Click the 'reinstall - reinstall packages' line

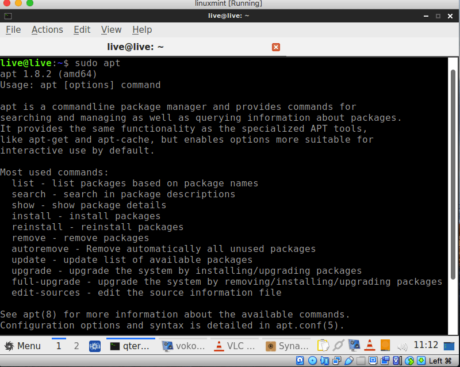pos(98,227)
